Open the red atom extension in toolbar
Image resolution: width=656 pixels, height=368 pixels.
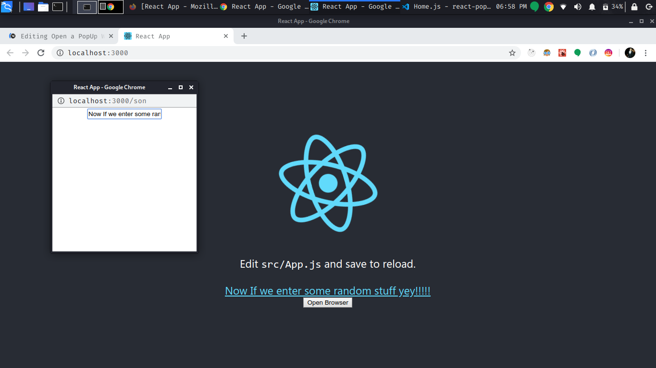(x=562, y=53)
